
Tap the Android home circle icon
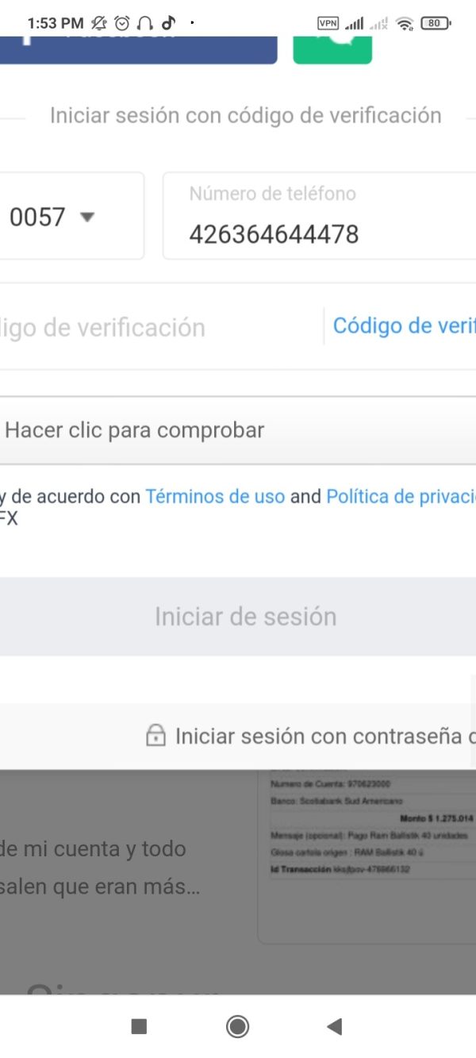pyautogui.click(x=237, y=1026)
